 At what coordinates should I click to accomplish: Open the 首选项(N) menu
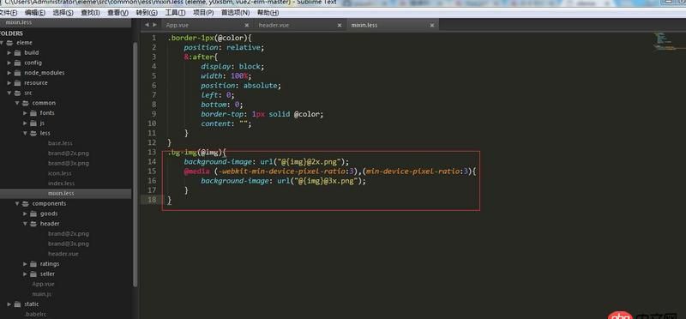click(x=235, y=13)
